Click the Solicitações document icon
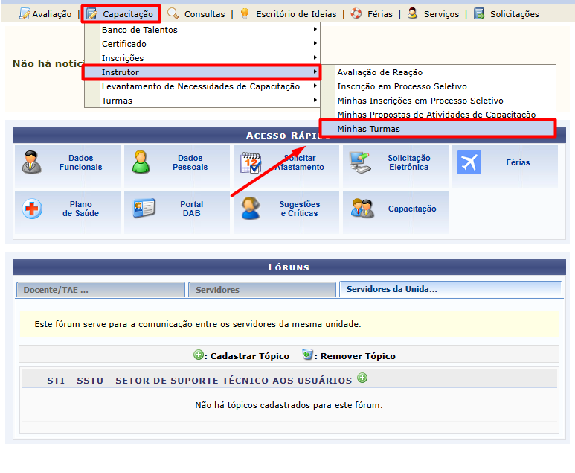 (479, 13)
